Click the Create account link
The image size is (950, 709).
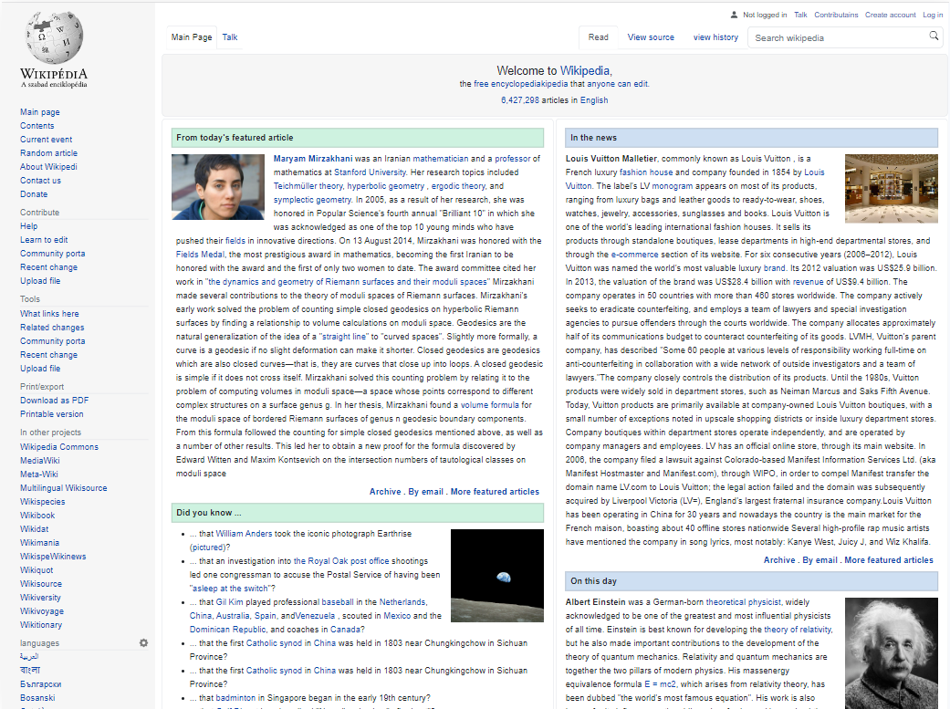coord(890,15)
